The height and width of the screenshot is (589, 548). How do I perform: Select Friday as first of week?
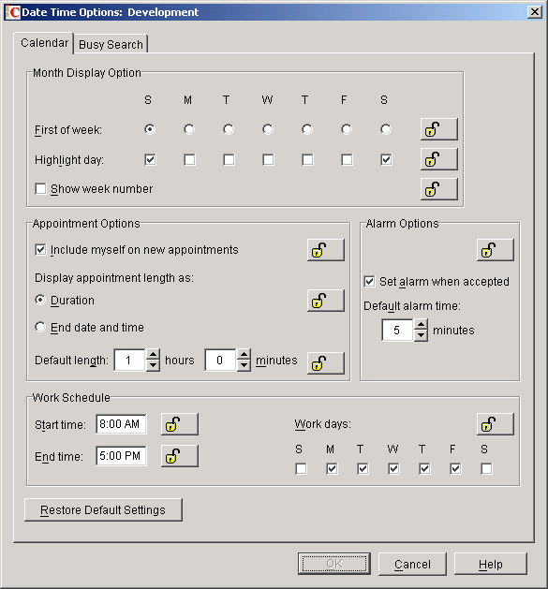coord(347,129)
